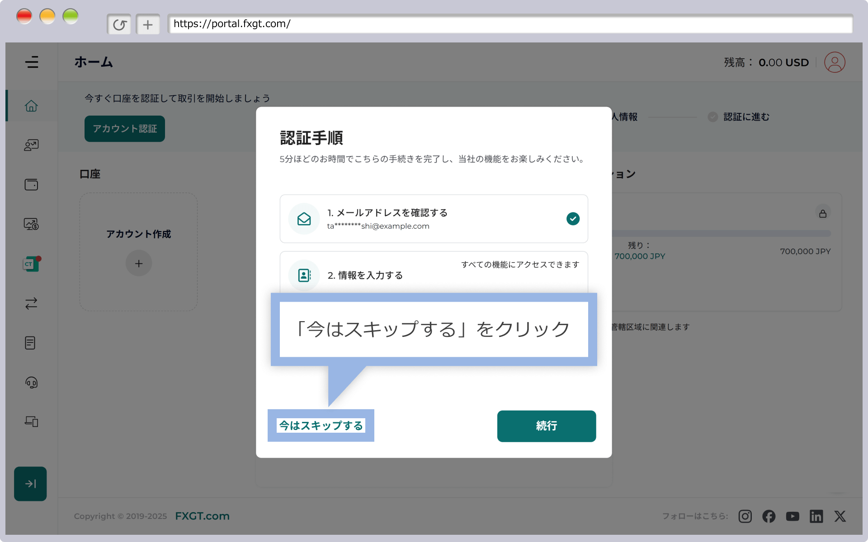Screen dimensions: 868x542
Task: Click the 口座 section heading
Action: [90, 174]
